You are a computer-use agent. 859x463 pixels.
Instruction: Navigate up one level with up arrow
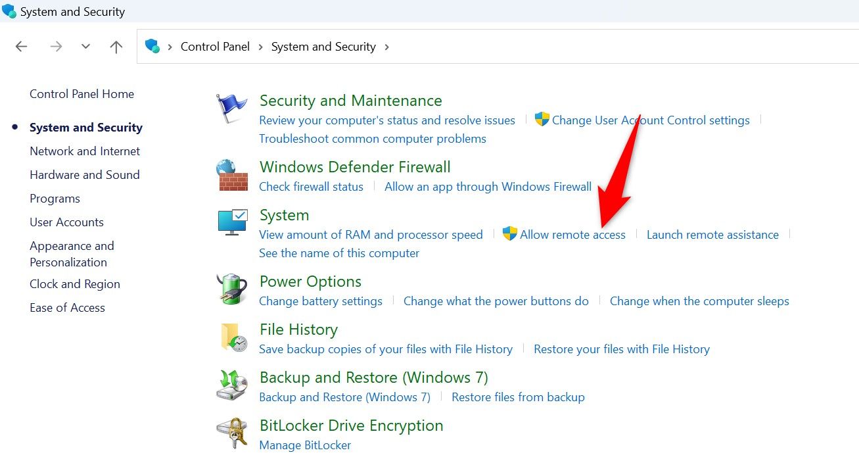116,47
